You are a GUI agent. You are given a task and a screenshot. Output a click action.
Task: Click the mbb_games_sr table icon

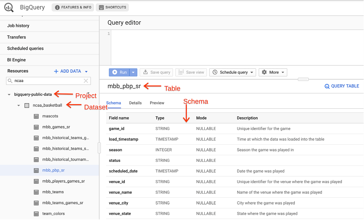pyautogui.click(x=36, y=127)
